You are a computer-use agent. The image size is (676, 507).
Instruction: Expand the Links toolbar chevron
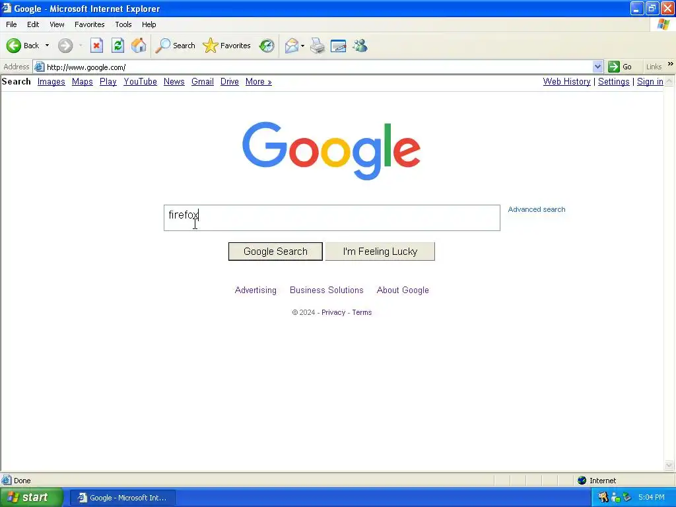click(671, 64)
